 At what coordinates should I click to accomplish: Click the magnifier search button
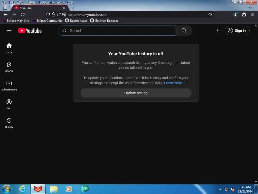coord(184,31)
